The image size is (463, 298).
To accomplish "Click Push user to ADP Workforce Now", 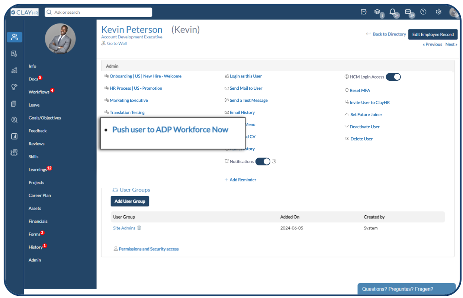I will [x=170, y=130].
